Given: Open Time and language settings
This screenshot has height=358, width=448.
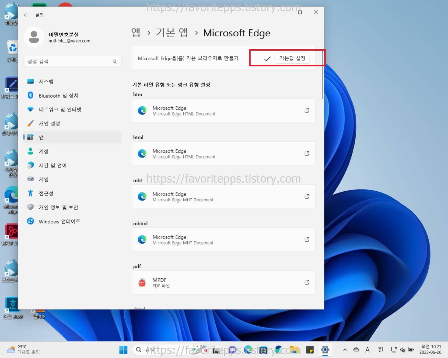Looking at the screenshot, I should click(72, 165).
